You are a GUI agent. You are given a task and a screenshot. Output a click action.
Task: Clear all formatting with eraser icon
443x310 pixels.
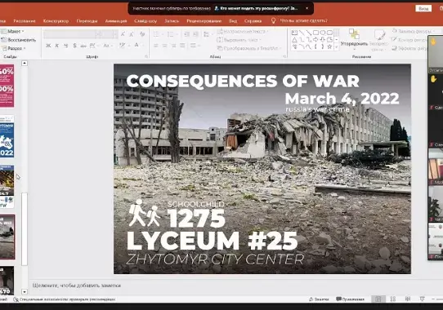click(x=142, y=34)
